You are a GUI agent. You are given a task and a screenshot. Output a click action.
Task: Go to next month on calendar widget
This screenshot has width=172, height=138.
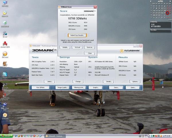tap(170, 1)
